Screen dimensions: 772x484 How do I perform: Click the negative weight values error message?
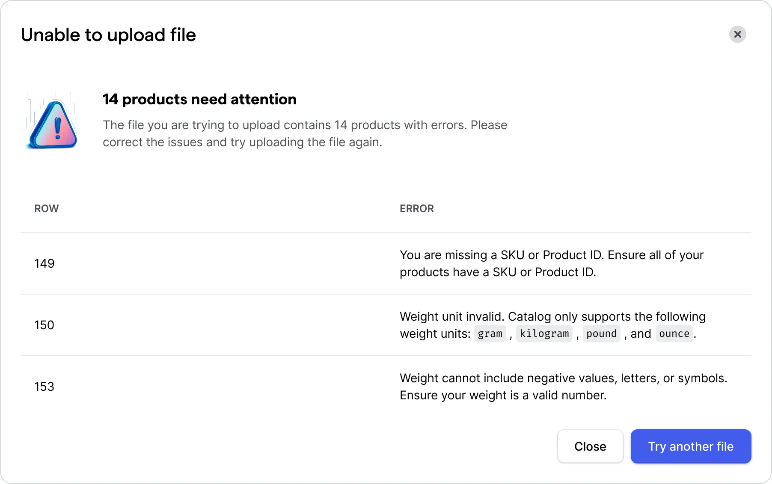point(563,378)
